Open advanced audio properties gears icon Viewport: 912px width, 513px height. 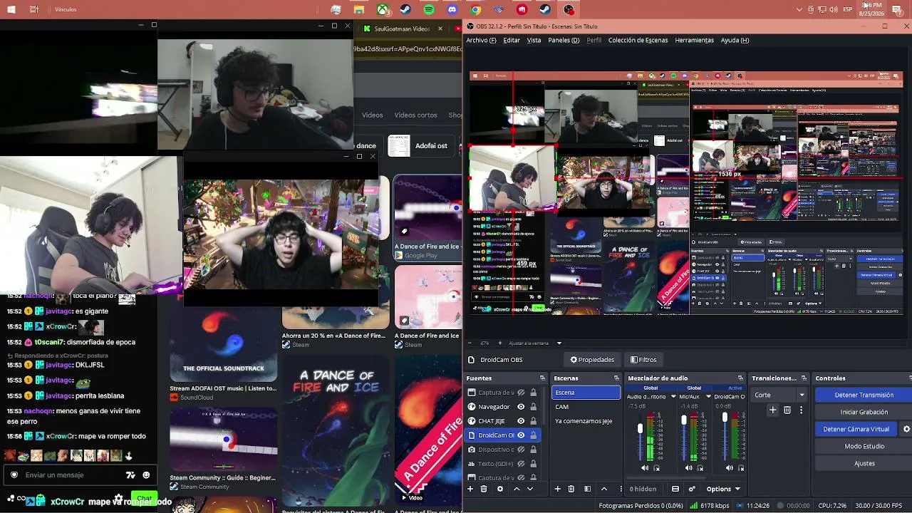(x=692, y=489)
